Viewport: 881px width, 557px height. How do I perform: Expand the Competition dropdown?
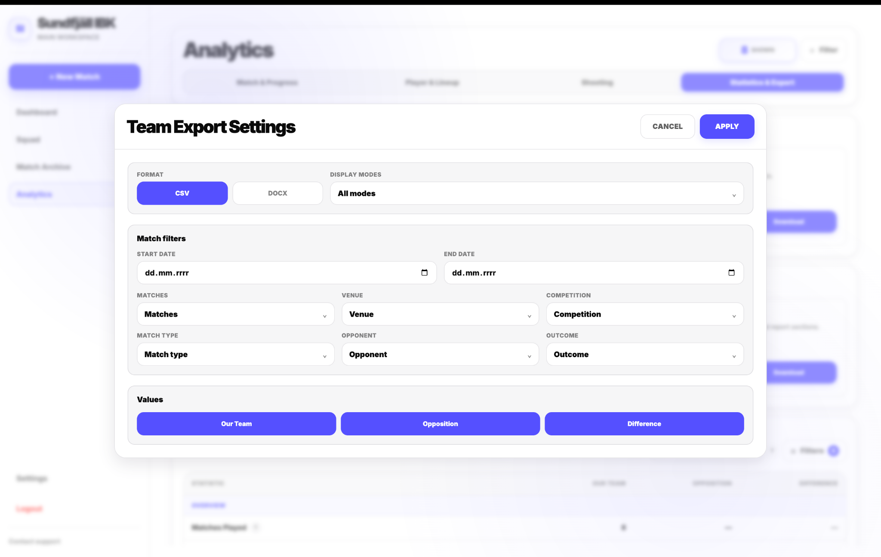tap(644, 314)
